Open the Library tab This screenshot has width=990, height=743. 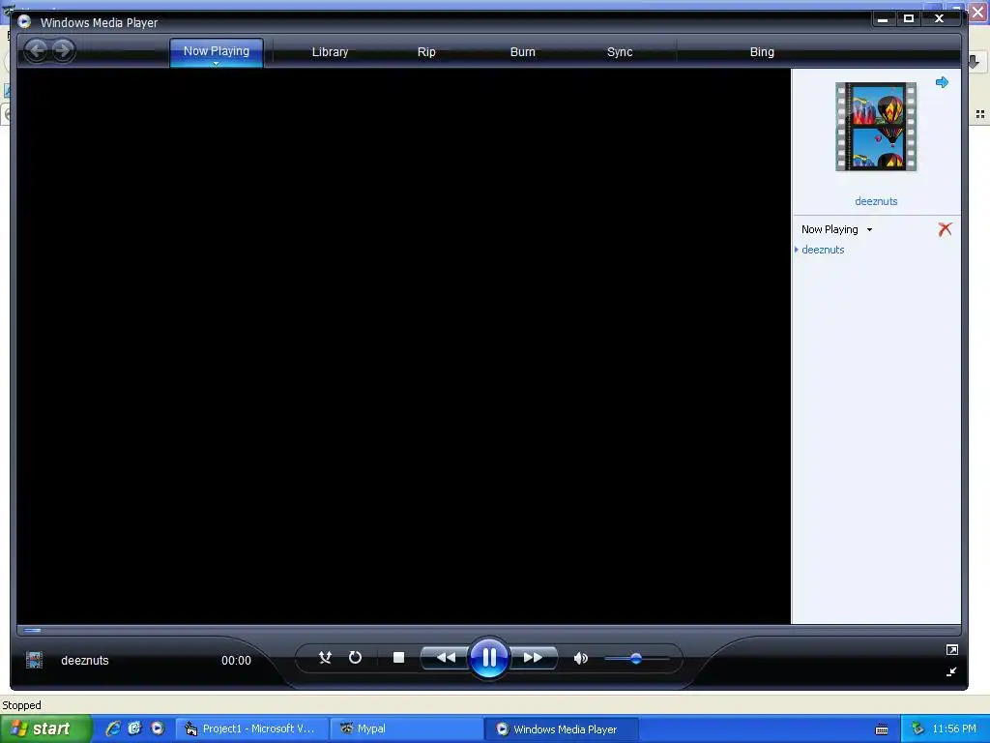click(x=330, y=52)
